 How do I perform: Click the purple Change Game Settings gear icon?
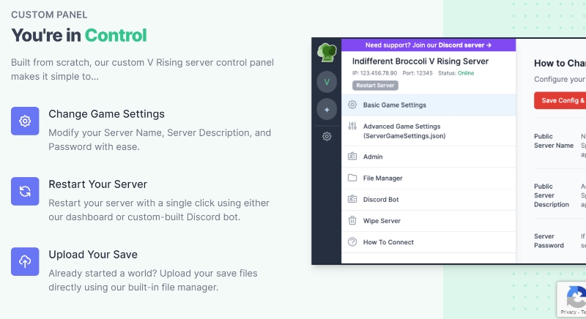(x=25, y=121)
